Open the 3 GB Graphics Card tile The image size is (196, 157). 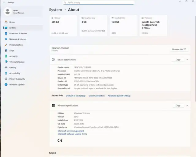coord(93,26)
